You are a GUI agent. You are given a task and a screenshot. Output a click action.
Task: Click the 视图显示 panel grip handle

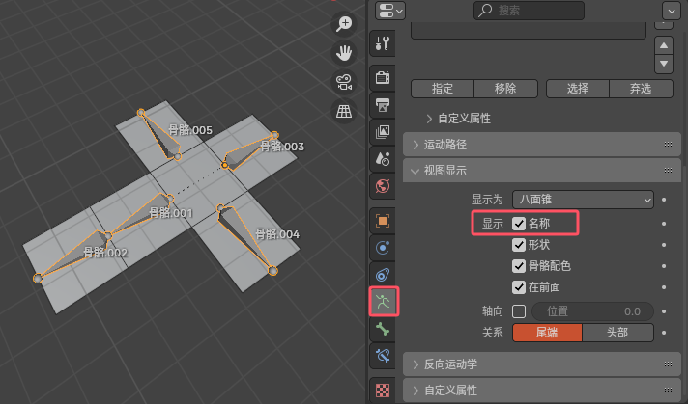[669, 171]
